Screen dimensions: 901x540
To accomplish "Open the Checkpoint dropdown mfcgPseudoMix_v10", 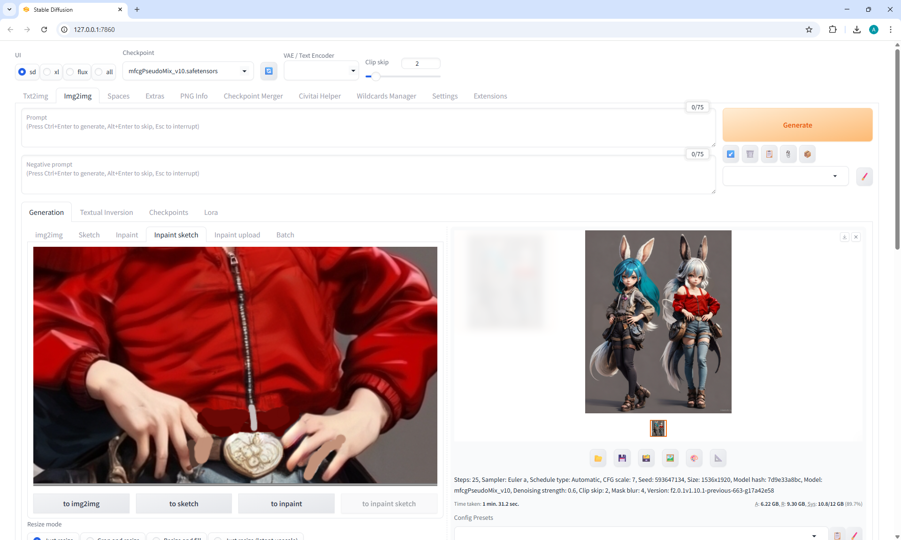I will coord(188,71).
